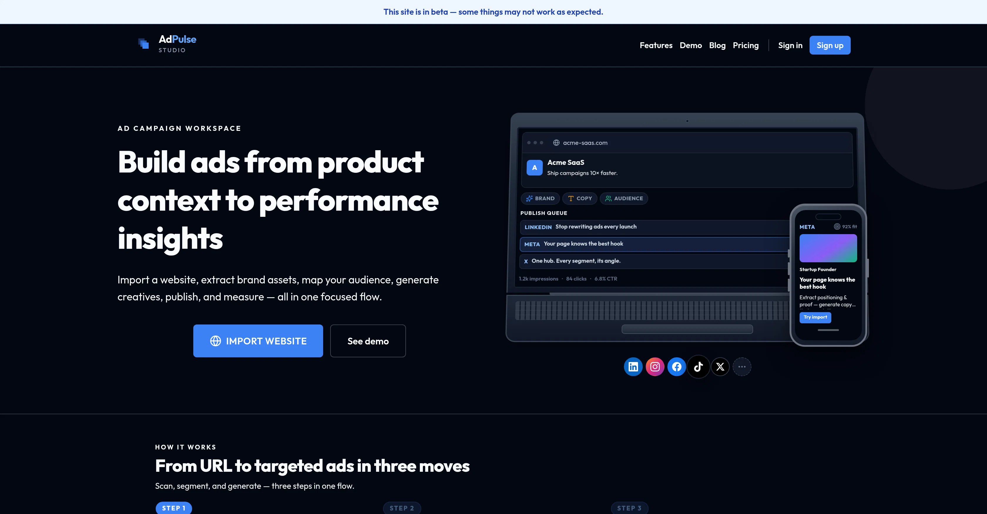Click the Sign in link
The image size is (987, 514).
pyautogui.click(x=790, y=45)
